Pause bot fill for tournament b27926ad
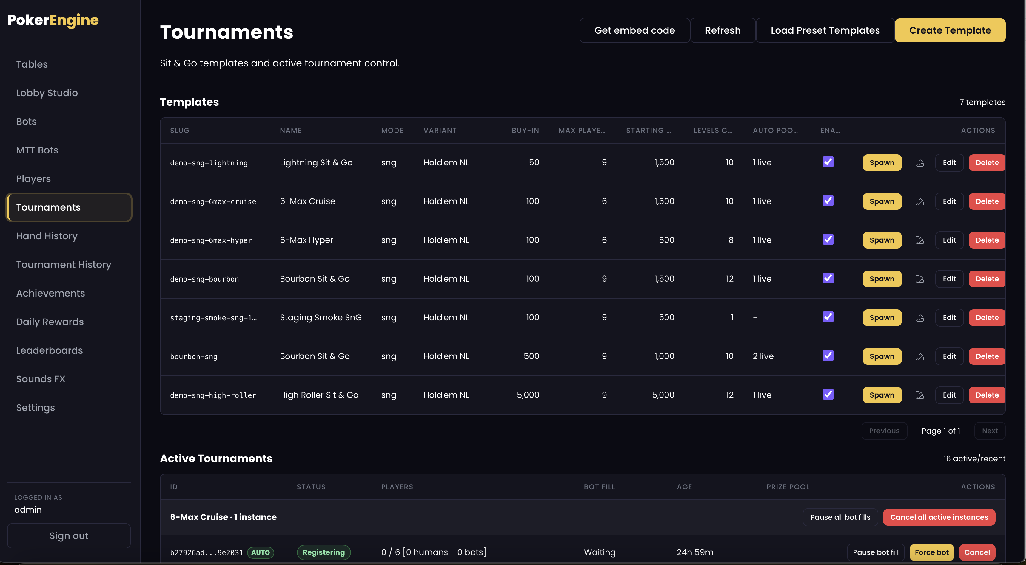 [876, 552]
